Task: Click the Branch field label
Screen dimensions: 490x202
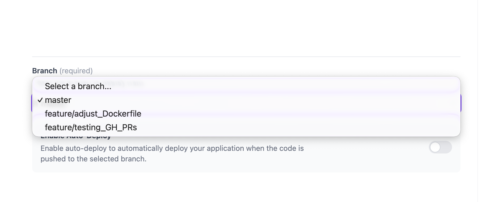Action: click(45, 71)
